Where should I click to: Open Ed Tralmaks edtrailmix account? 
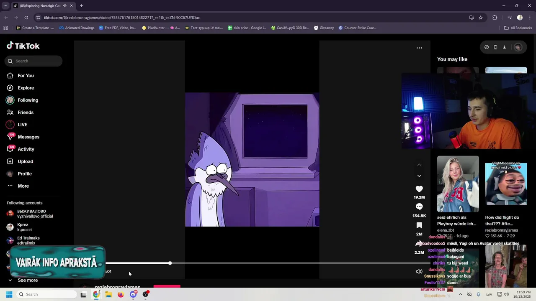click(x=28, y=240)
